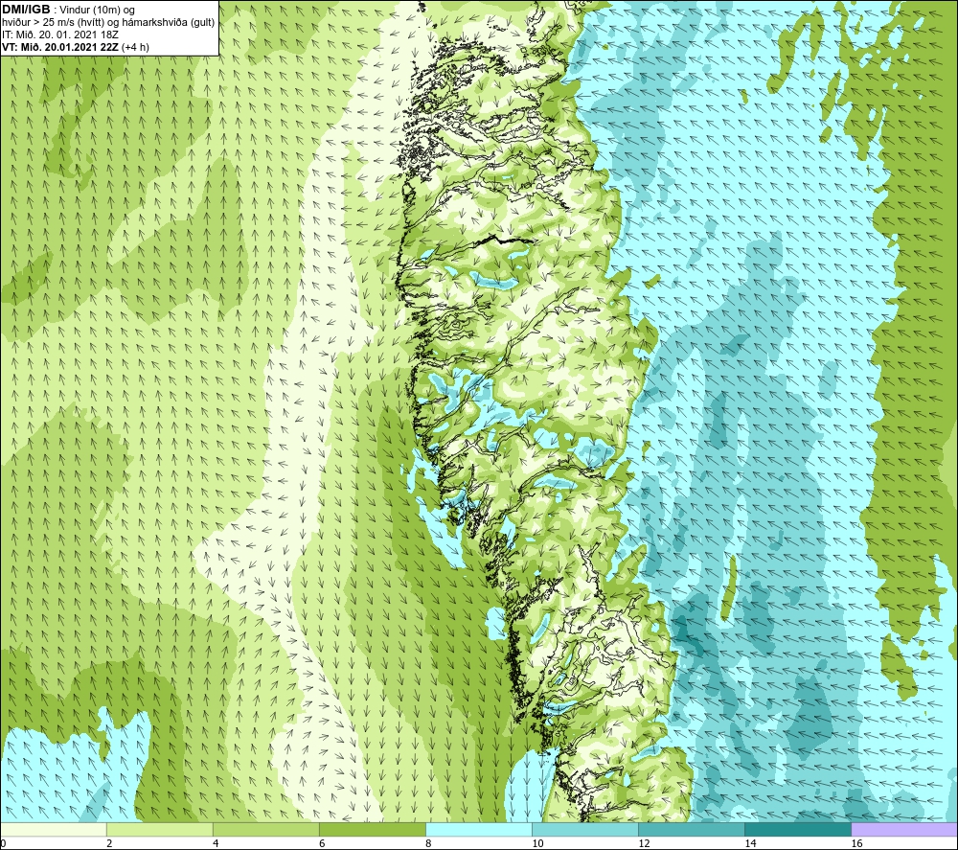Image resolution: width=958 pixels, height=850 pixels.
Task: Click the legend scale label "6"
Action: pyautogui.click(x=322, y=844)
